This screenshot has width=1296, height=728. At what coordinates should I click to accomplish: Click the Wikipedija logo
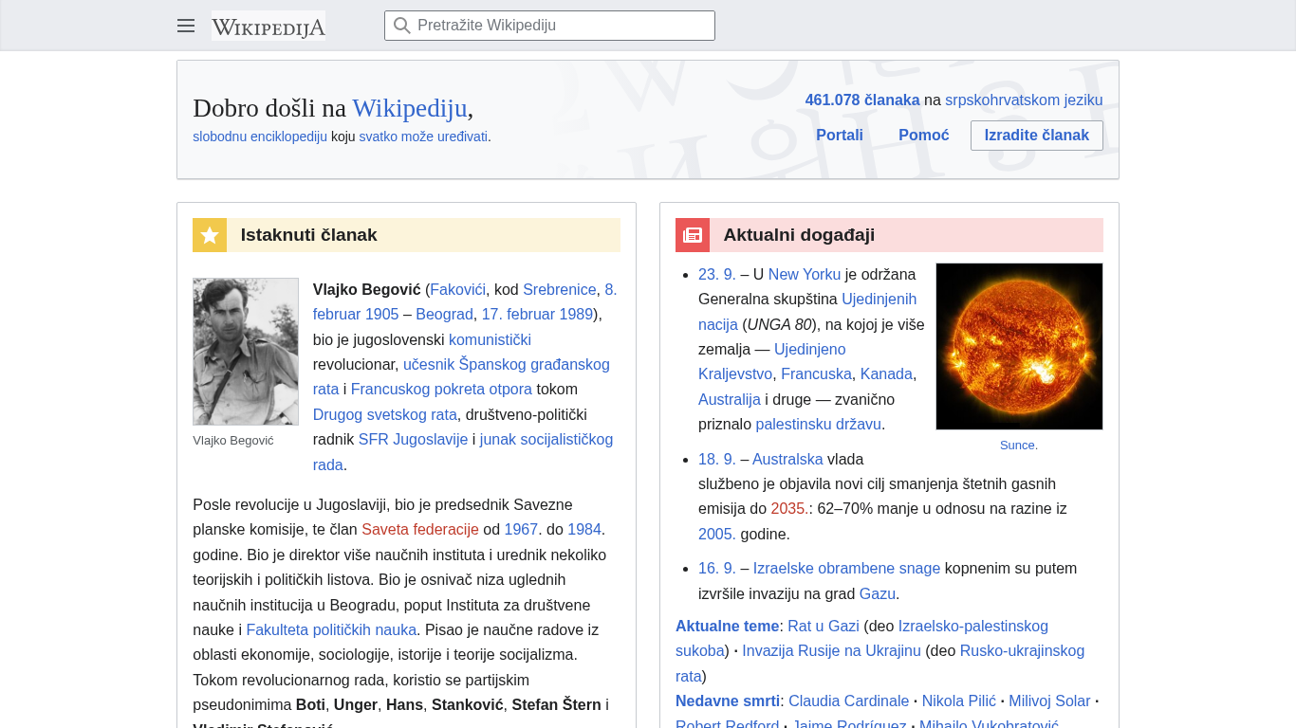coord(268,27)
